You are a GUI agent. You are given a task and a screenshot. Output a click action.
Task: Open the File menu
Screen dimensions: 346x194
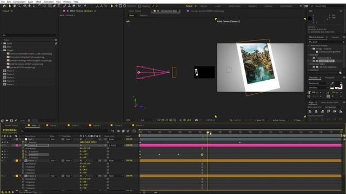[3, 2]
